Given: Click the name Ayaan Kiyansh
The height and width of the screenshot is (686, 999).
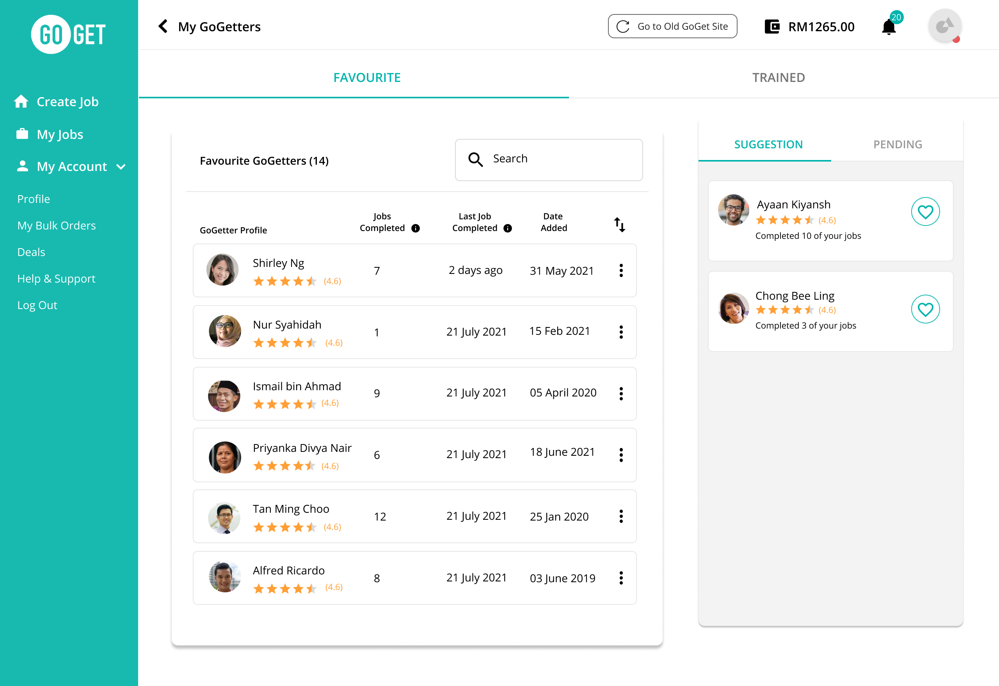Looking at the screenshot, I should click(793, 204).
